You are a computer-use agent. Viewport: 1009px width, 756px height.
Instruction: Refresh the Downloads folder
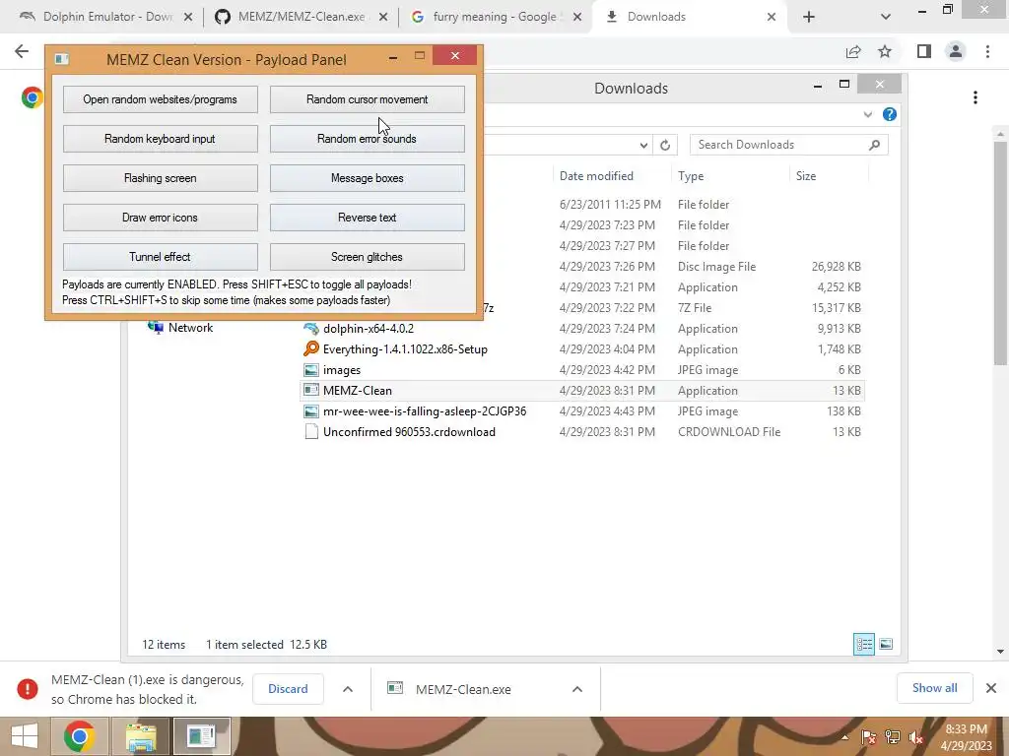(665, 146)
